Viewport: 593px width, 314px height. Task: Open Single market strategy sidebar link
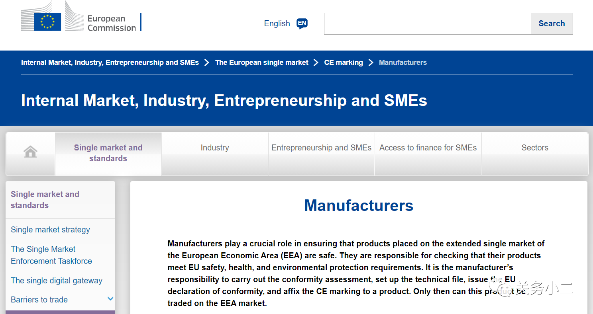click(50, 230)
